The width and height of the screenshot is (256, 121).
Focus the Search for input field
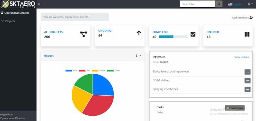pyautogui.click(x=197, y=4)
